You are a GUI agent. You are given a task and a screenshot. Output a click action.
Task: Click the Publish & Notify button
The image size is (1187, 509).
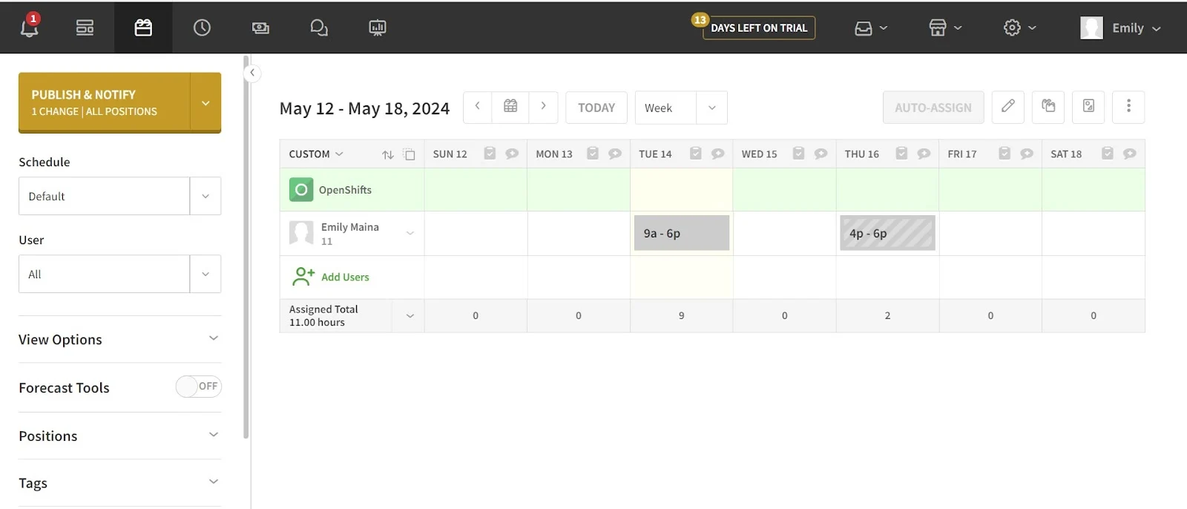pyautogui.click(x=104, y=102)
